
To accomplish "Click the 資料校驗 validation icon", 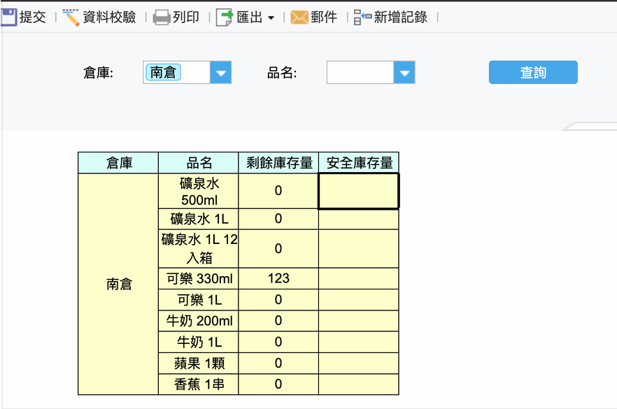I will coord(71,17).
